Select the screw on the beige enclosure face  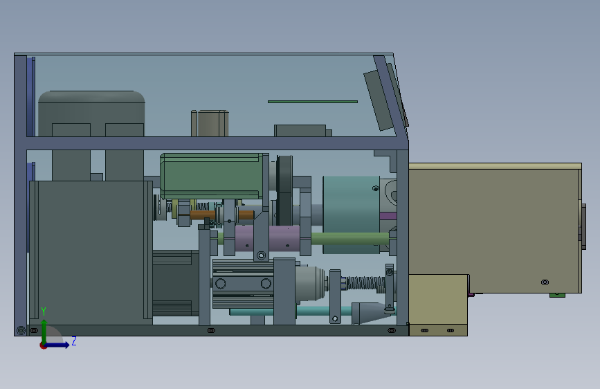click(x=545, y=282)
